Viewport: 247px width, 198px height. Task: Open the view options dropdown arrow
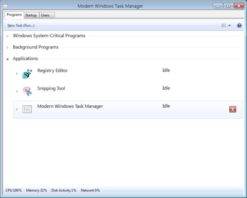(x=230, y=26)
